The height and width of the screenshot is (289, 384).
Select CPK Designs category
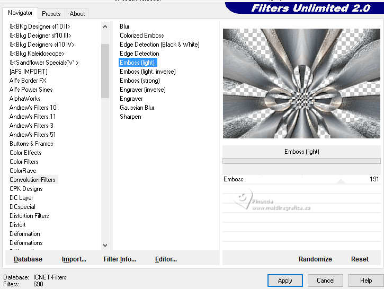click(x=26, y=189)
